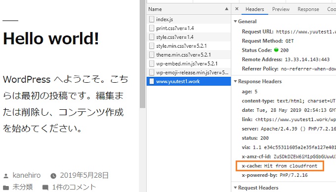
Task: Click the green status indicator beside 200
Action: [276, 50]
